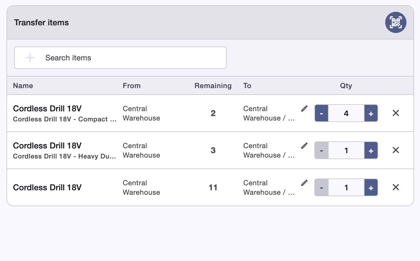Click the To location text in the Compact drill row
This screenshot has height=261, width=420.
click(x=269, y=113)
